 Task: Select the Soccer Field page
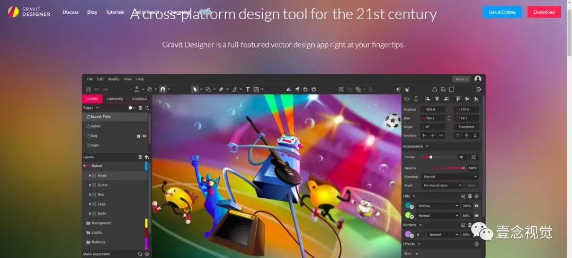(x=115, y=117)
